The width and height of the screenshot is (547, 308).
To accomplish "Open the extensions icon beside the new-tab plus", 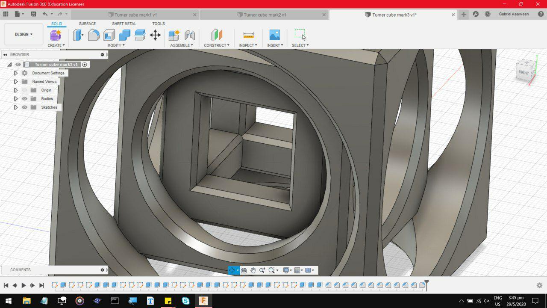I will (476, 14).
